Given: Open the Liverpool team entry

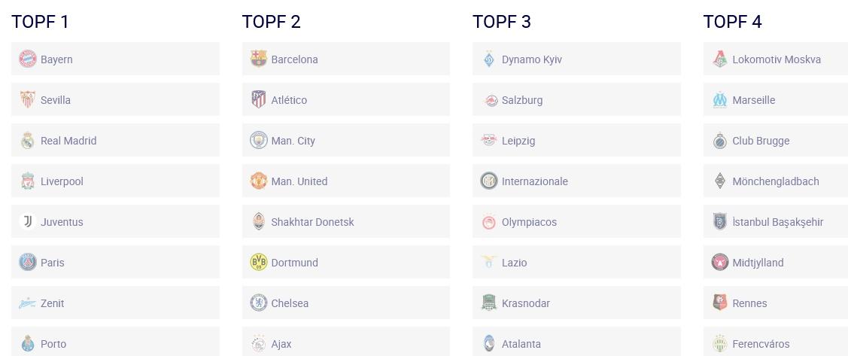Looking at the screenshot, I should [x=115, y=181].
